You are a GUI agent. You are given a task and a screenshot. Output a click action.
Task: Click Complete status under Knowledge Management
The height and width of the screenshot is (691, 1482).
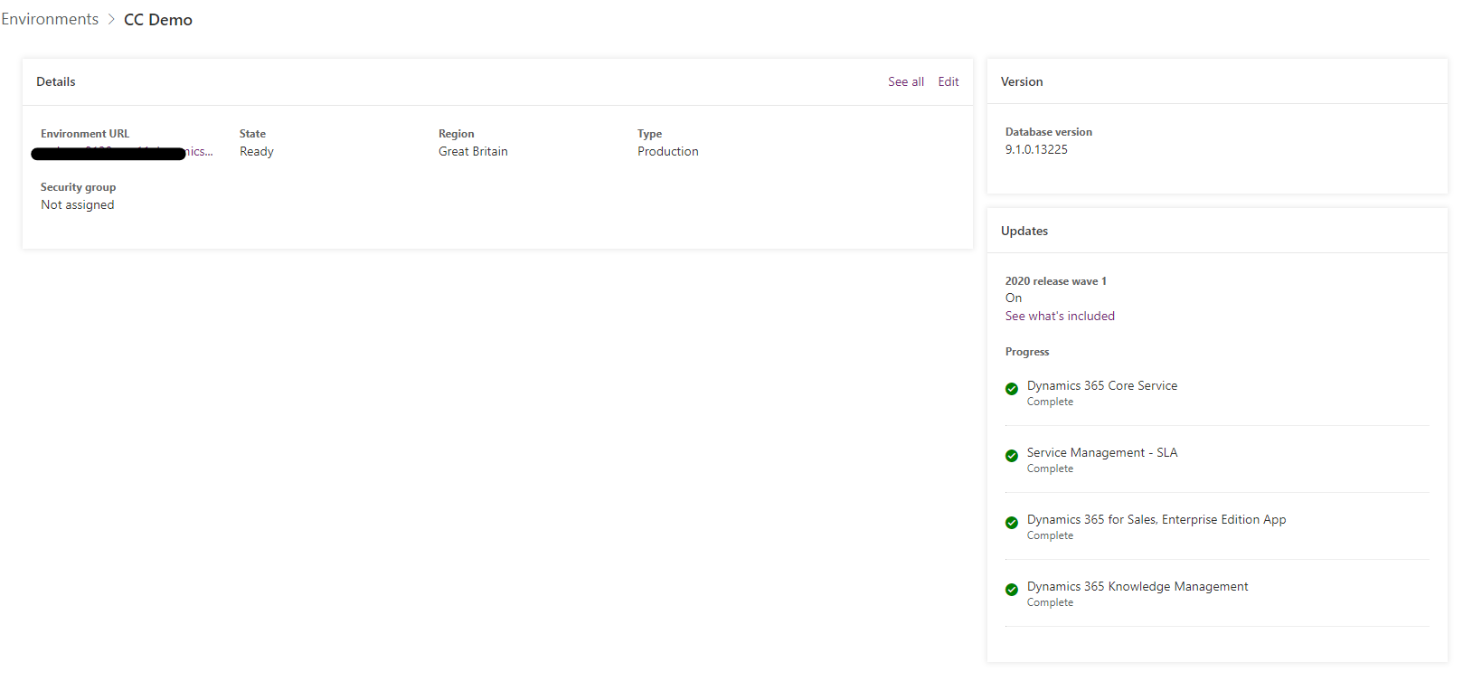click(x=1050, y=602)
